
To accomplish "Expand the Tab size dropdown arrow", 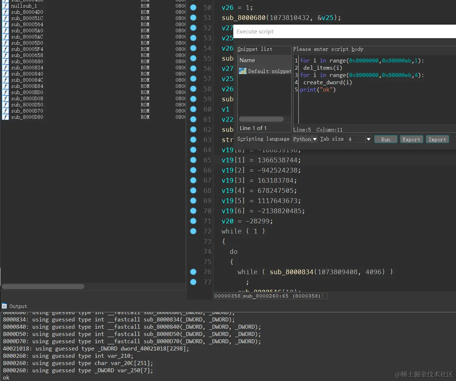I will [368, 139].
